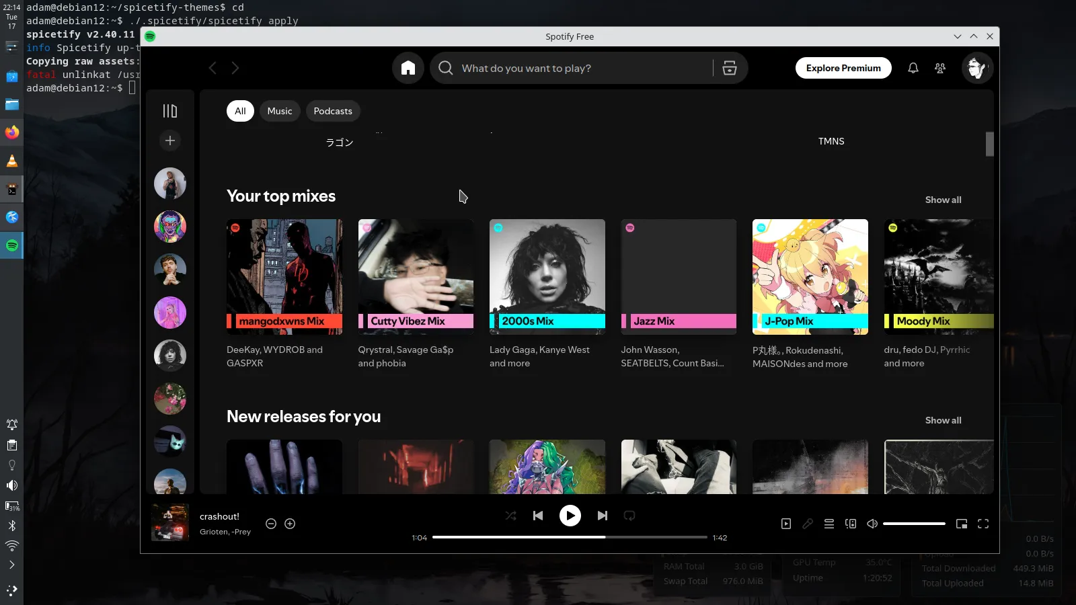Viewport: 1076px width, 605px height.
Task: Open 'New releases for you' heading
Action: coord(303,417)
